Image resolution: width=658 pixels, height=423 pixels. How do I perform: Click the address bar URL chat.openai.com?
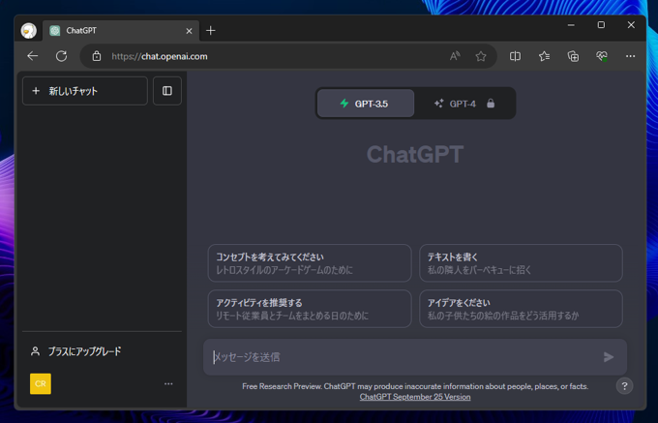tap(160, 56)
